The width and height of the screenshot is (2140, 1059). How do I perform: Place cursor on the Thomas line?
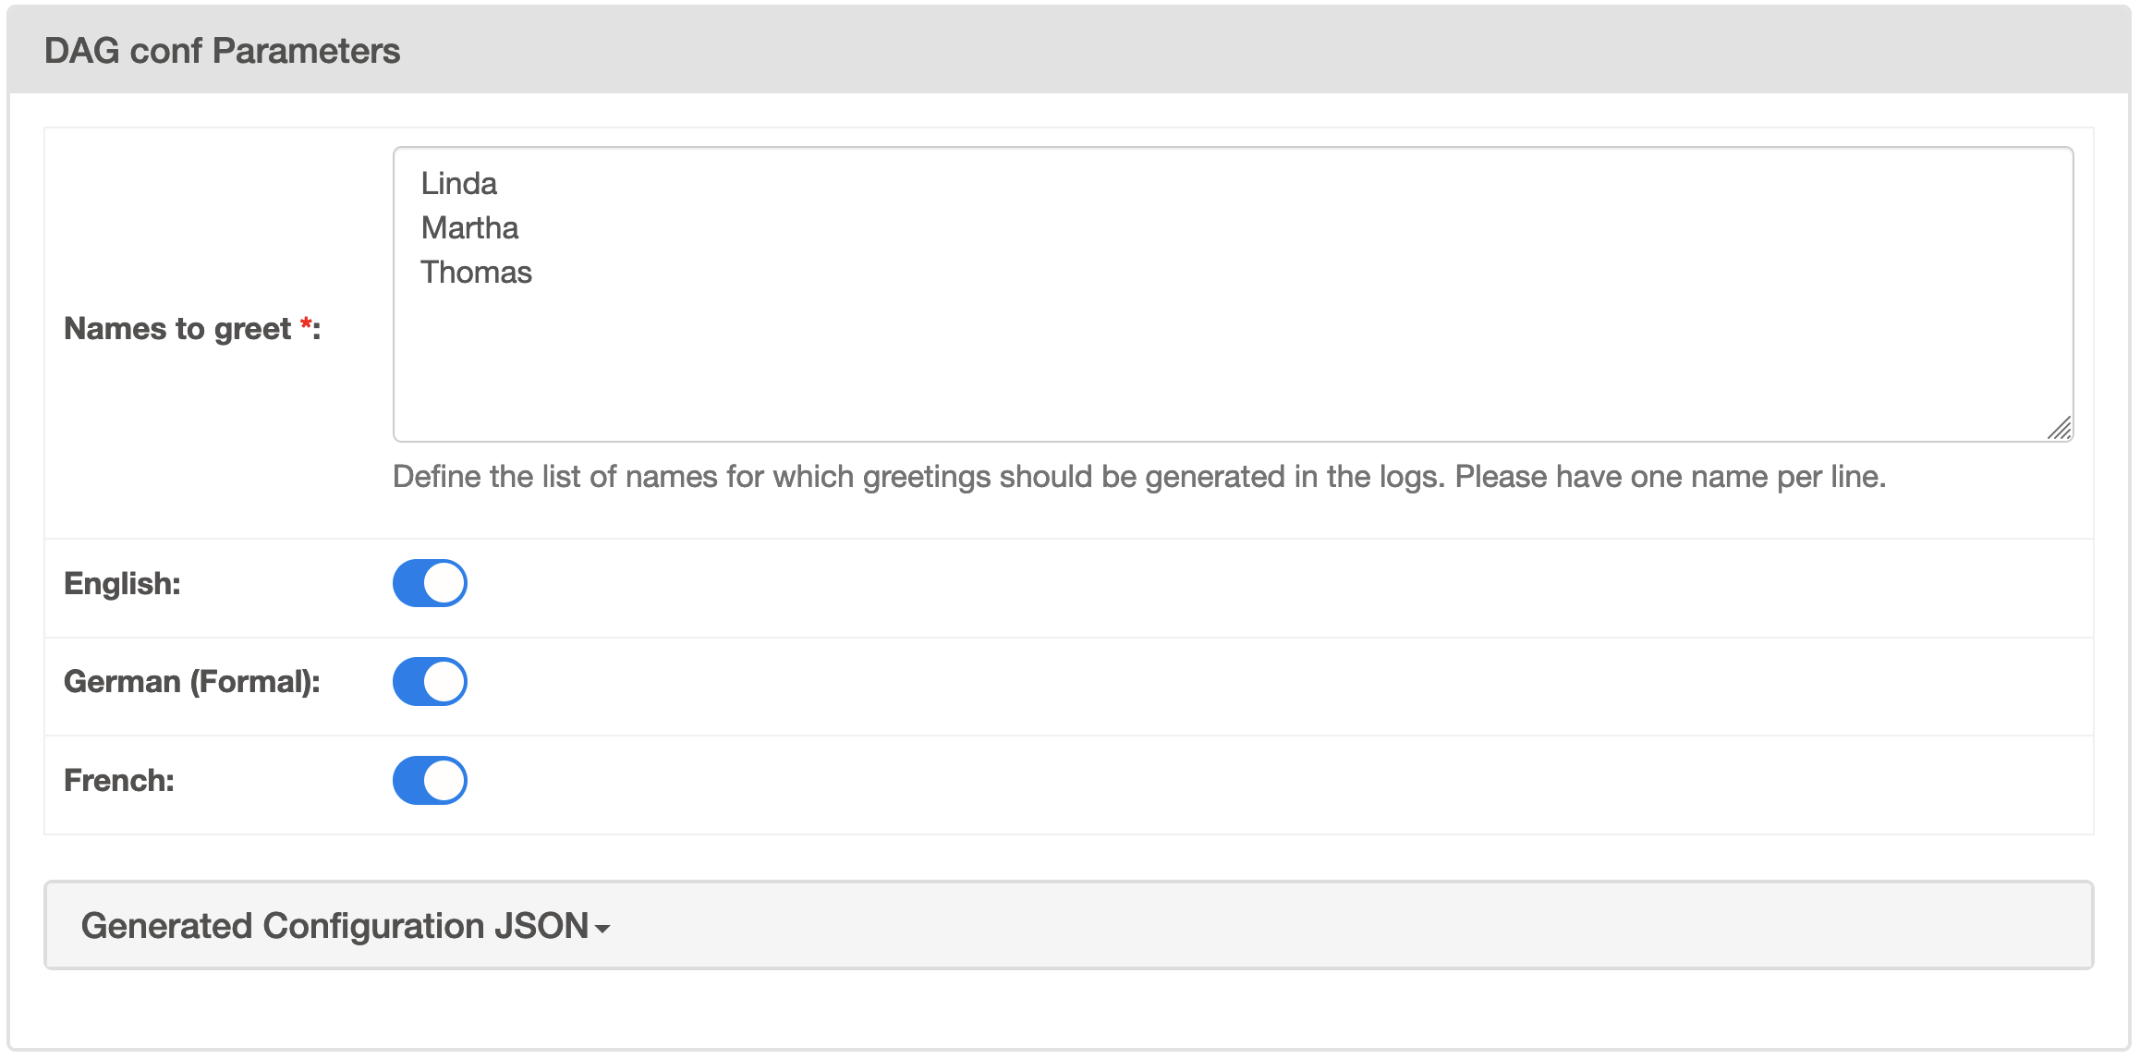coord(476,273)
